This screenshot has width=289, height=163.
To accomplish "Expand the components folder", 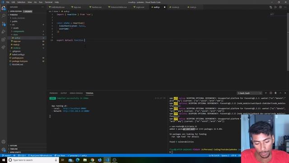I will 27,31.
